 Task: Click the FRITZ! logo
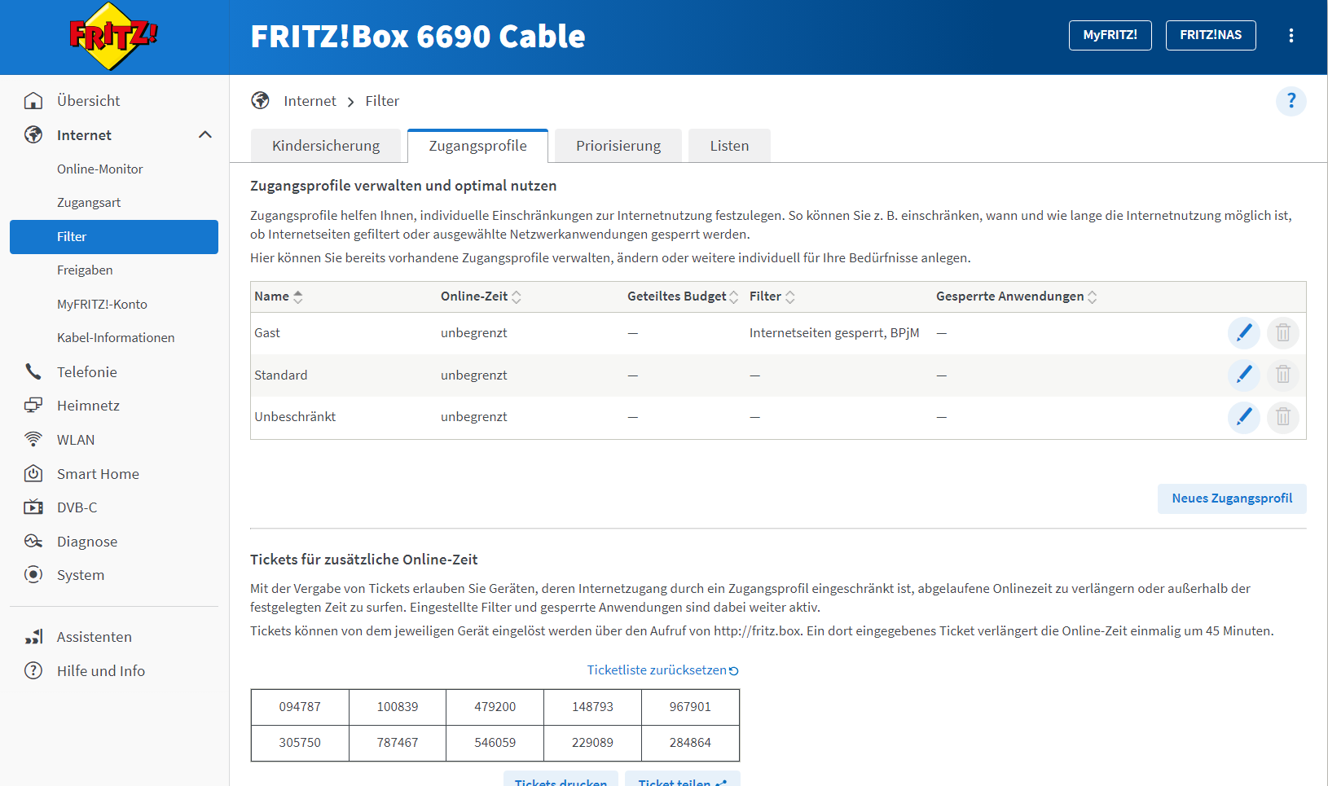[x=113, y=37]
